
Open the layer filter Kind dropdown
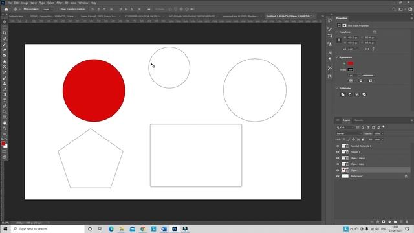pos(345,128)
